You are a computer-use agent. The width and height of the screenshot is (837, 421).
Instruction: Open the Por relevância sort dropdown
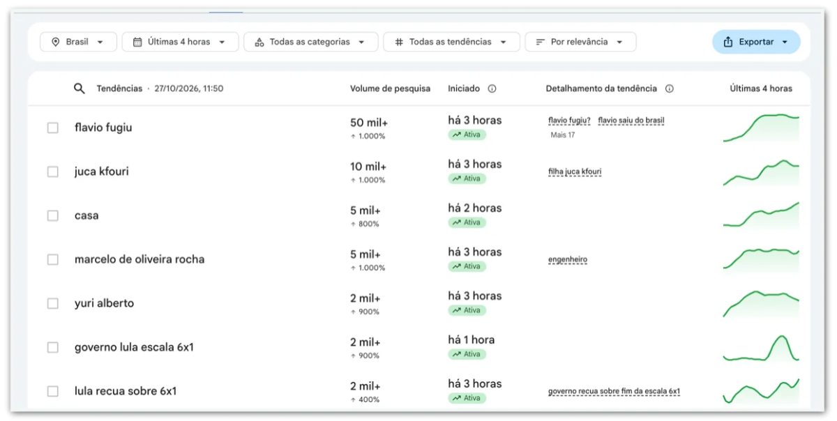[x=580, y=42]
